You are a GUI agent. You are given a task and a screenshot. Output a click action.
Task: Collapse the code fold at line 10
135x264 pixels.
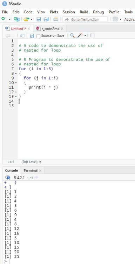click(16, 83)
